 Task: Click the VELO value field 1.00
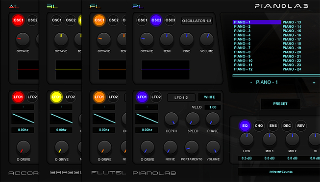click(x=213, y=107)
